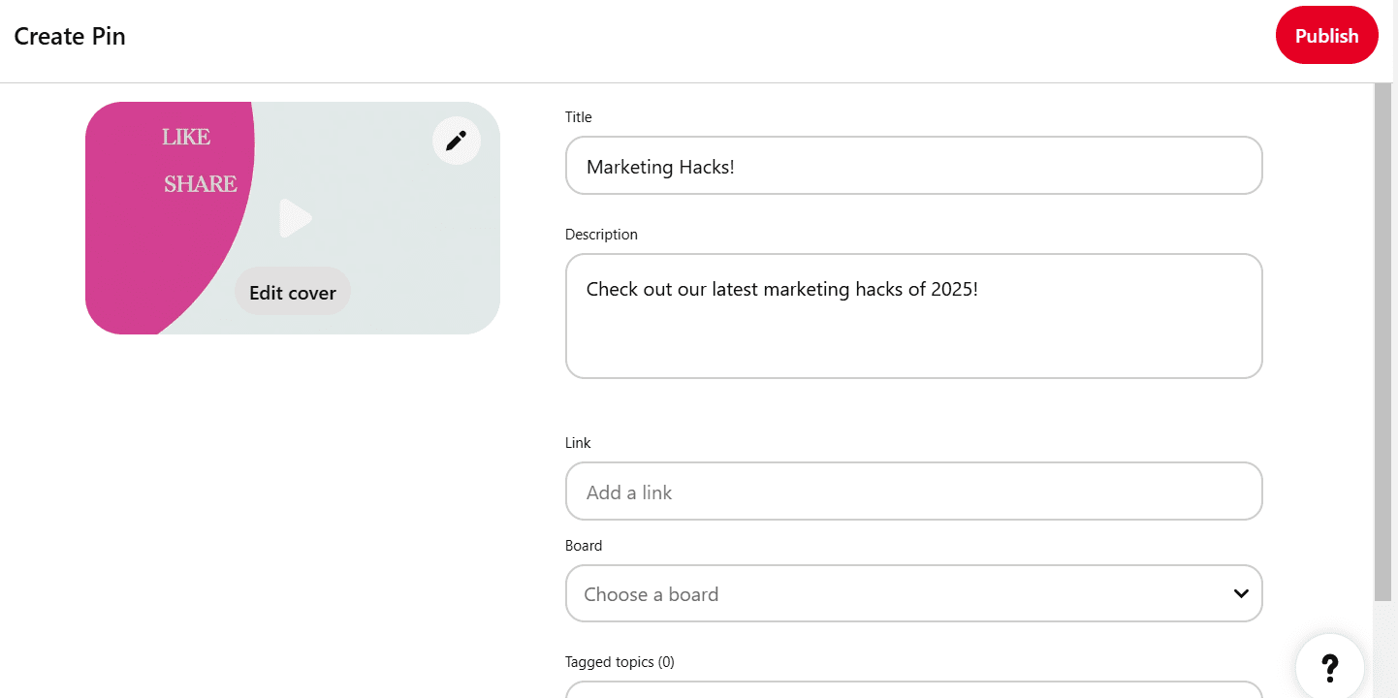Click the Tagged topics input box
This screenshot has height=698, width=1398.
coord(913,689)
